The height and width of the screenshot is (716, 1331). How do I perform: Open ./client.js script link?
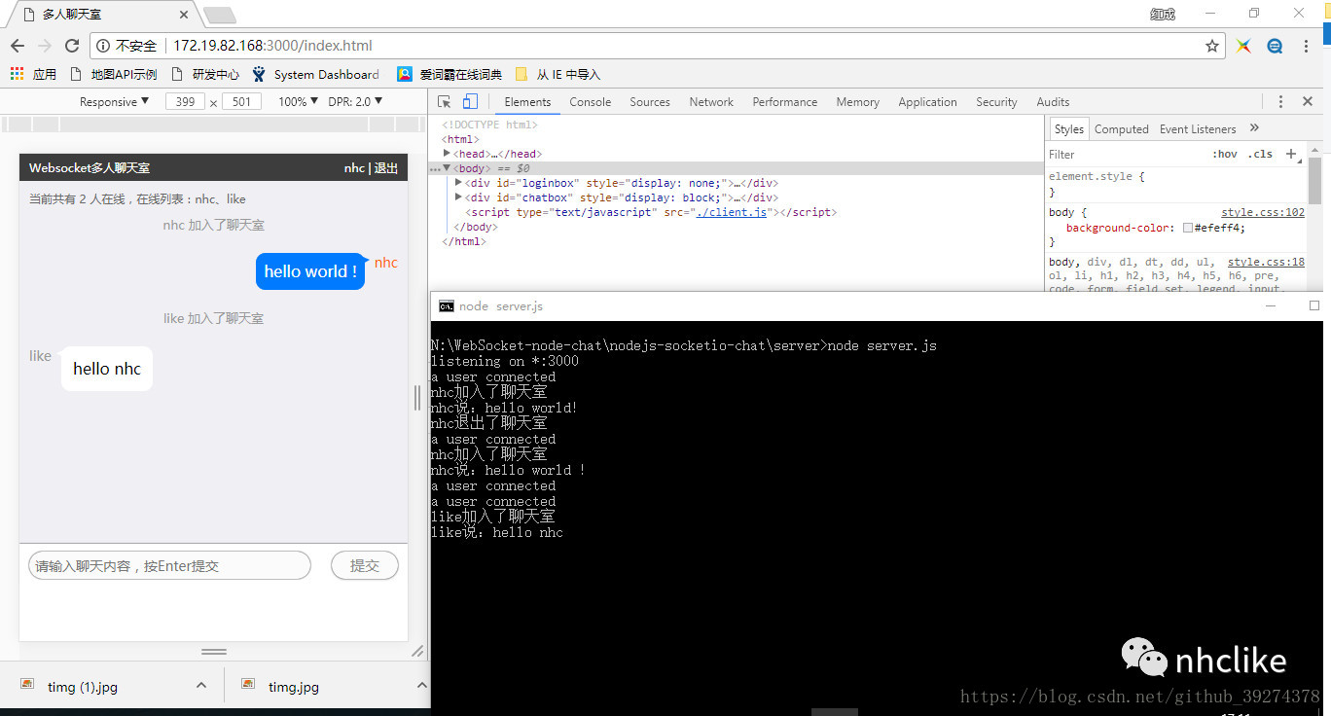coord(733,212)
